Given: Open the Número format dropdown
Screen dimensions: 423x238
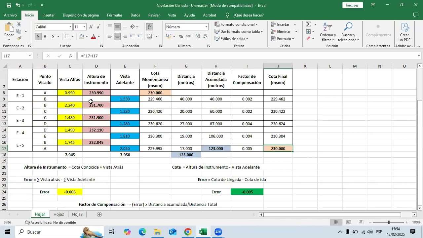Looking at the screenshot, I should 207,27.
